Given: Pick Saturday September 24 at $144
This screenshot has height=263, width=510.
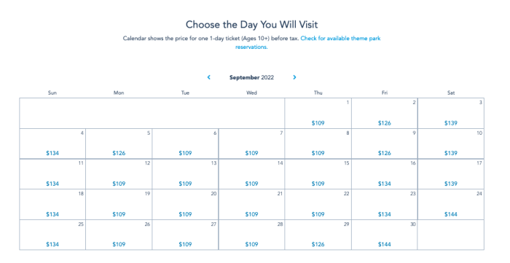Looking at the screenshot, I should tap(451, 205).
